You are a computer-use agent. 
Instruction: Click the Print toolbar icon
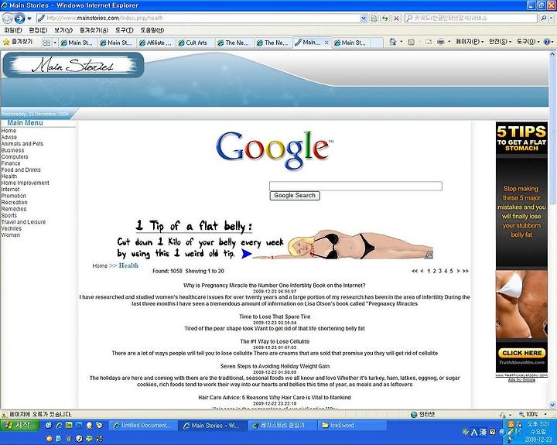point(440,42)
